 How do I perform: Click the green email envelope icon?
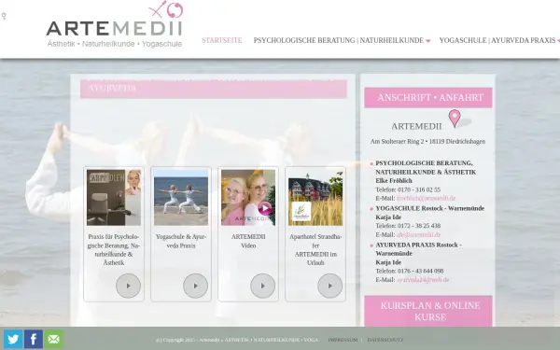54,339
